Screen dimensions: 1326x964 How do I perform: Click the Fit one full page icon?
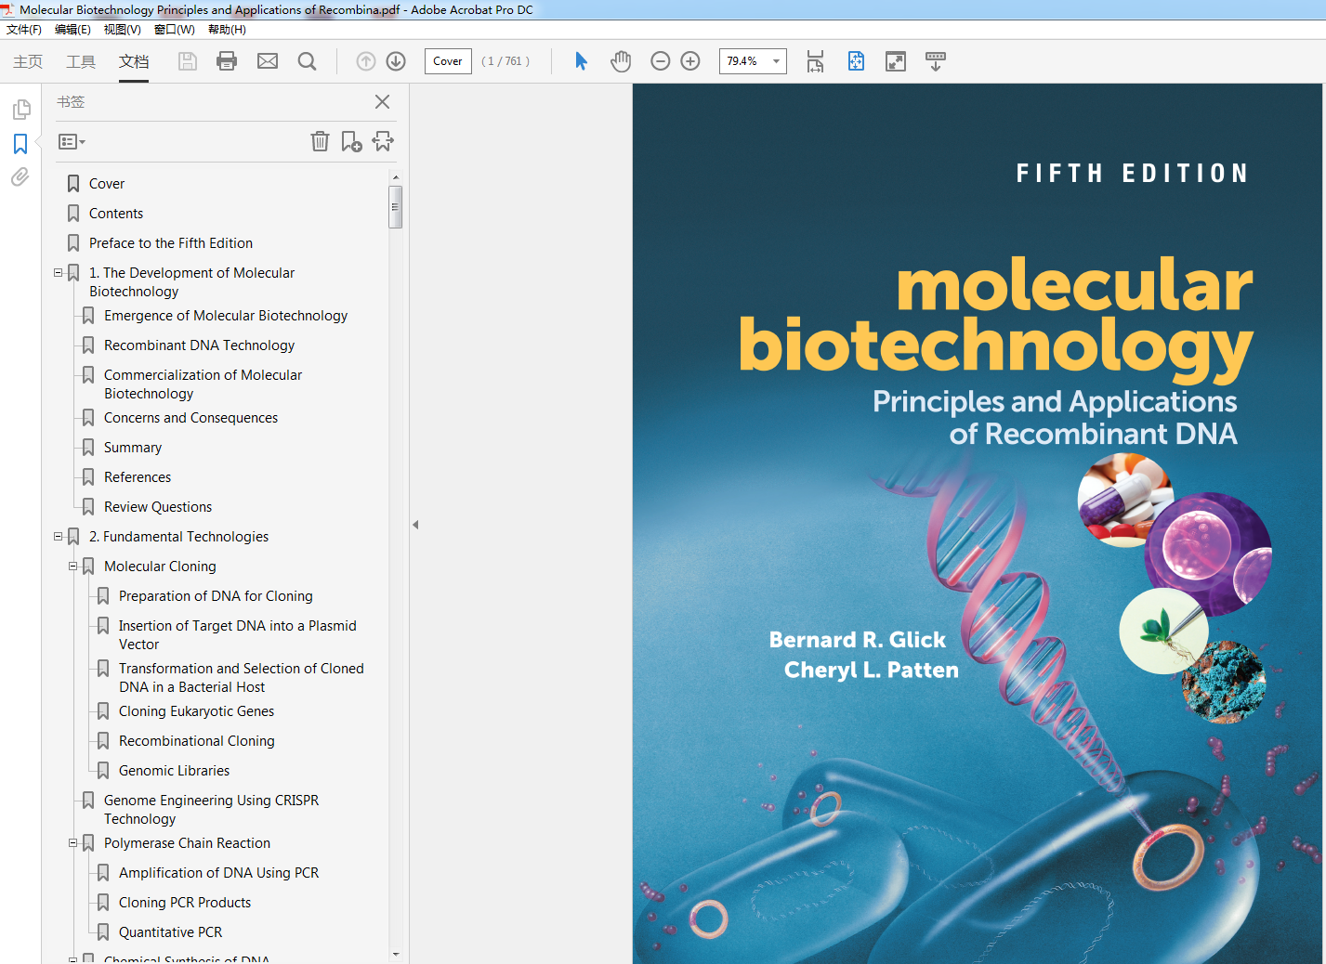pos(856,61)
